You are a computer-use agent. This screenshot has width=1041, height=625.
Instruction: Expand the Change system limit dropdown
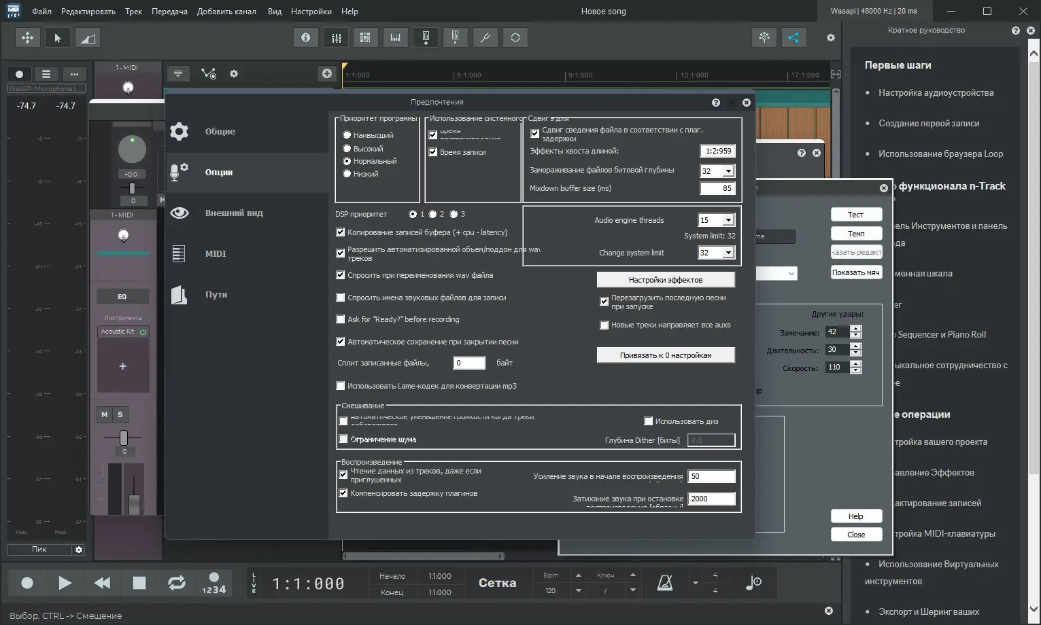(x=728, y=253)
